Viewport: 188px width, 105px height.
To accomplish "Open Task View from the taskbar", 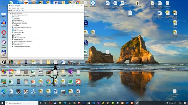I will 46,103.
